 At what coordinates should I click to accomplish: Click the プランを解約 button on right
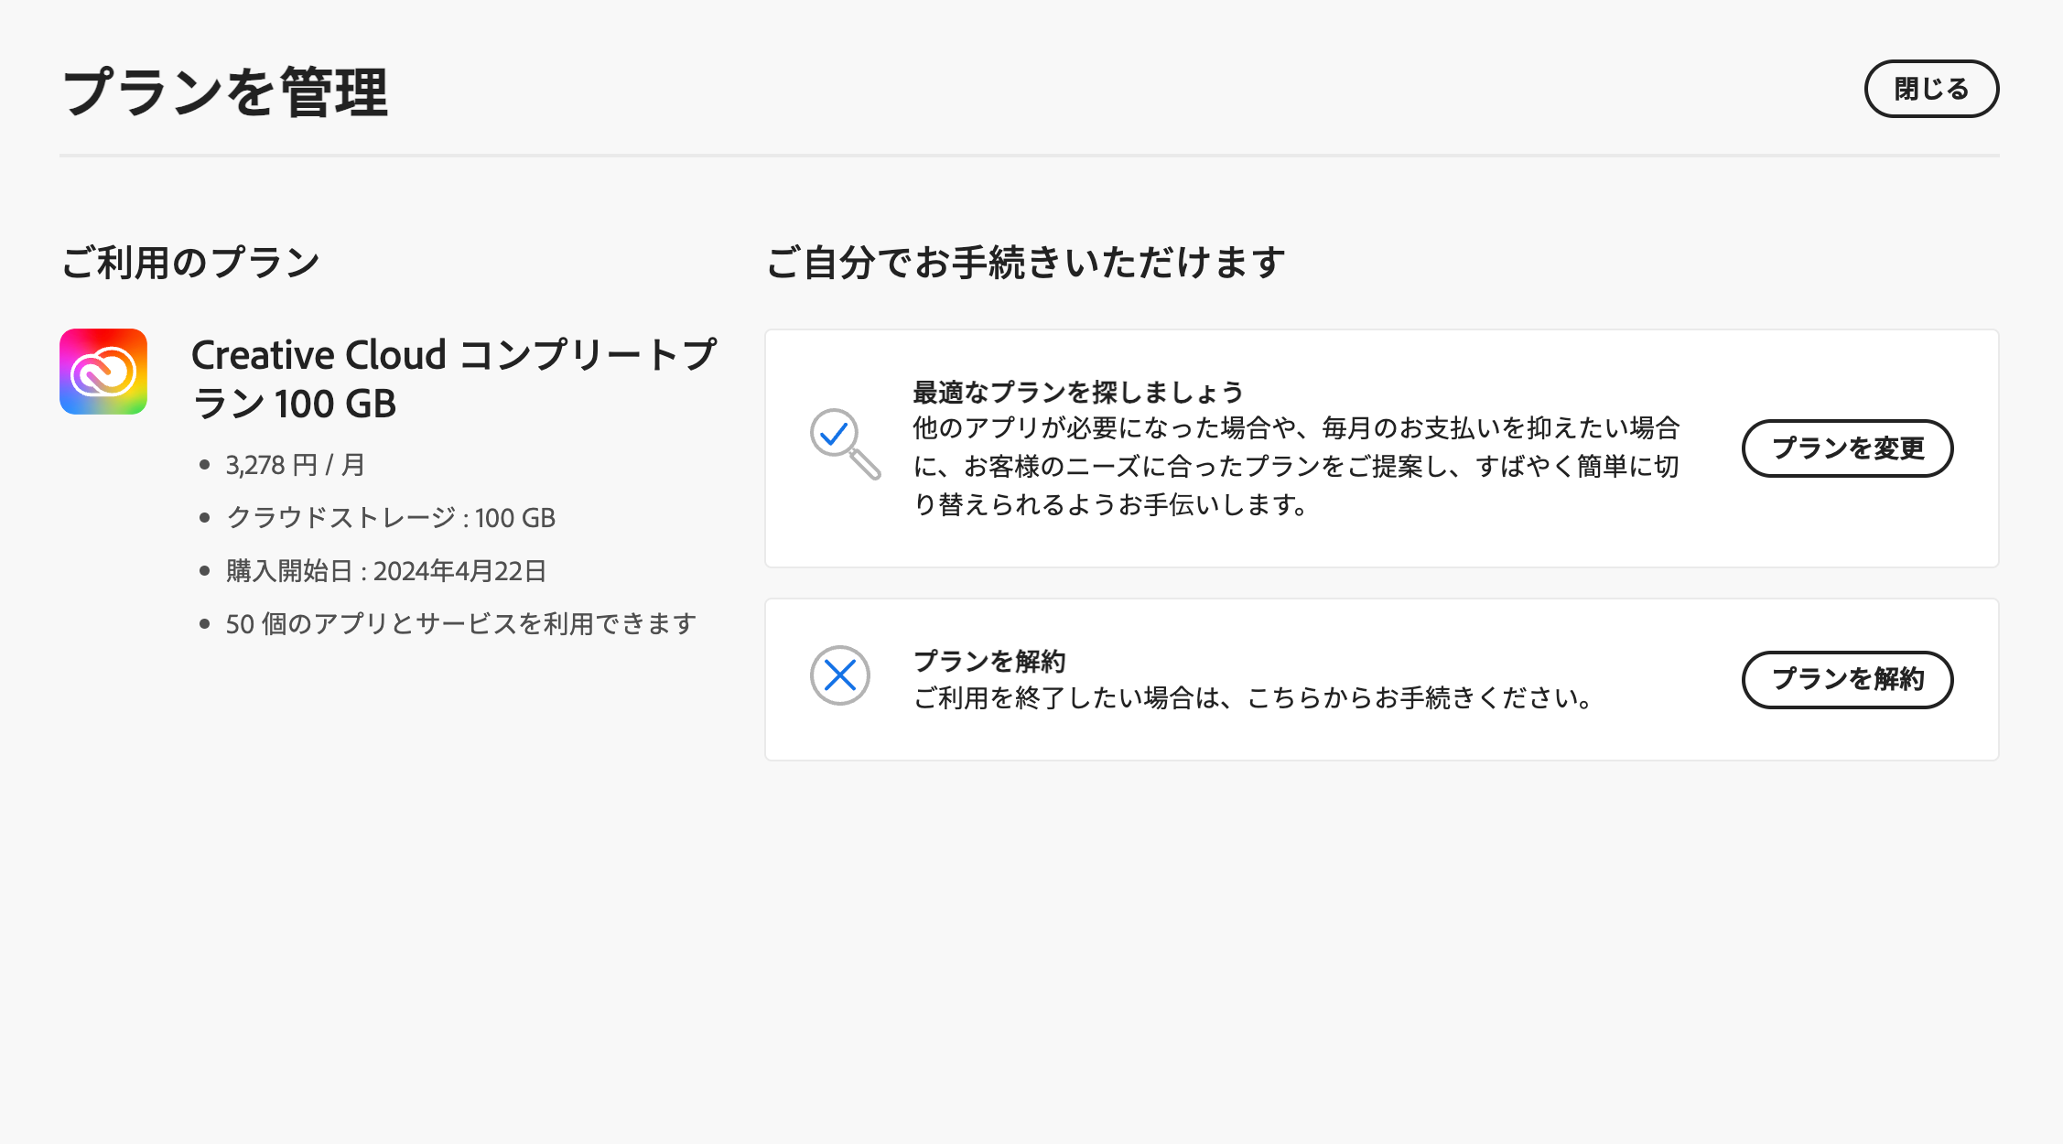click(x=1847, y=679)
